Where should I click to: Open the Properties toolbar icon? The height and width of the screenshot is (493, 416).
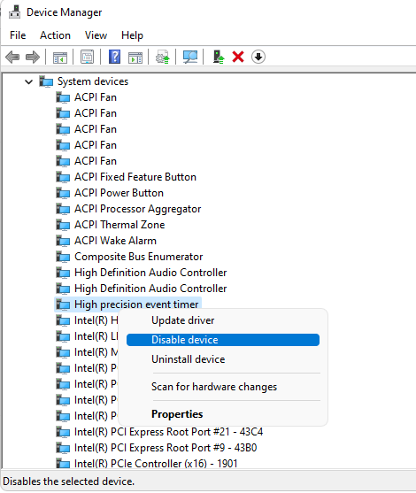[x=87, y=57]
